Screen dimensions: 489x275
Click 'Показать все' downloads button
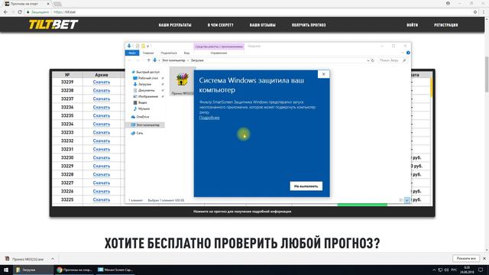point(466,259)
